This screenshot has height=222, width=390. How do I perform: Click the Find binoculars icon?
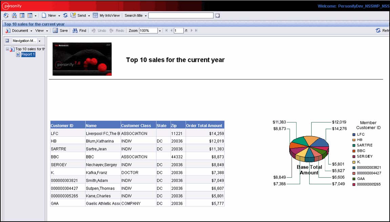(x=75, y=31)
